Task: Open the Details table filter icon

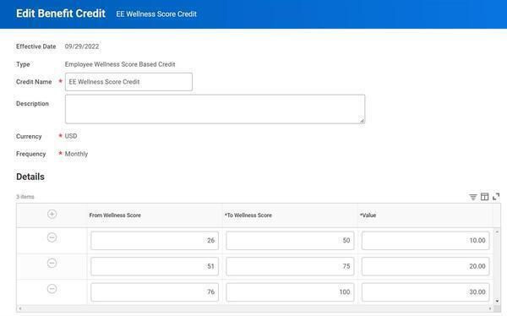Action: pos(472,197)
